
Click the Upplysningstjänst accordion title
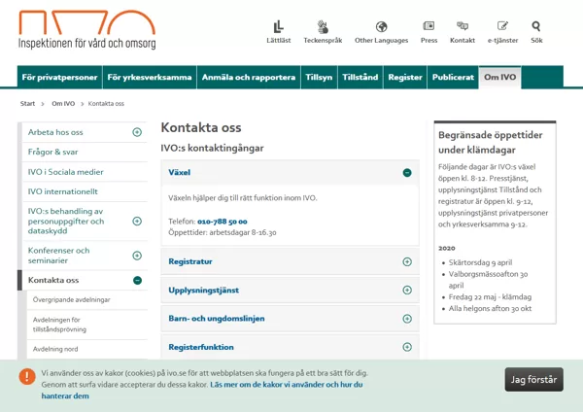(203, 290)
